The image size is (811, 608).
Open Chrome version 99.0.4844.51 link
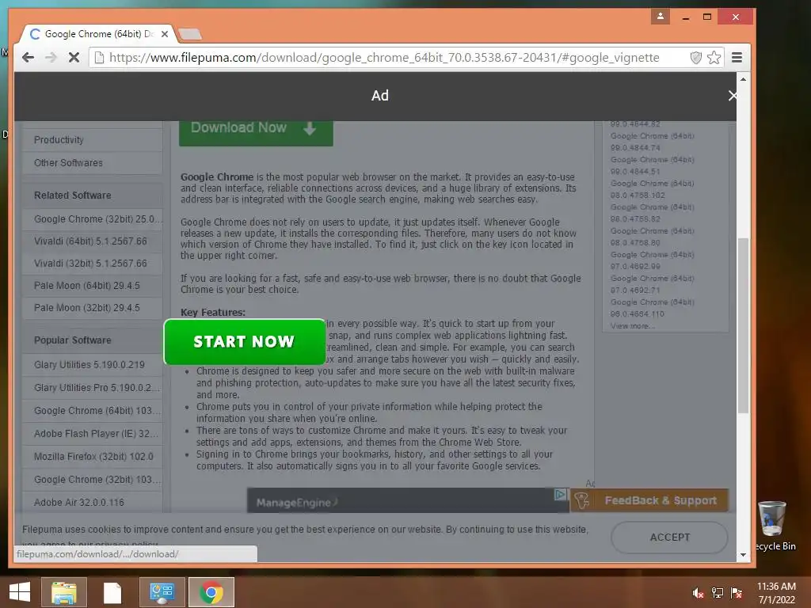click(x=652, y=165)
